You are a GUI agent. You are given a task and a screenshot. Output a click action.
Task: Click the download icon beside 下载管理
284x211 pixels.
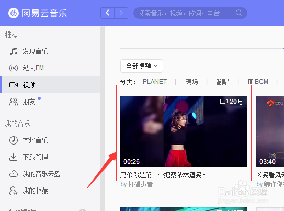pos(14,157)
